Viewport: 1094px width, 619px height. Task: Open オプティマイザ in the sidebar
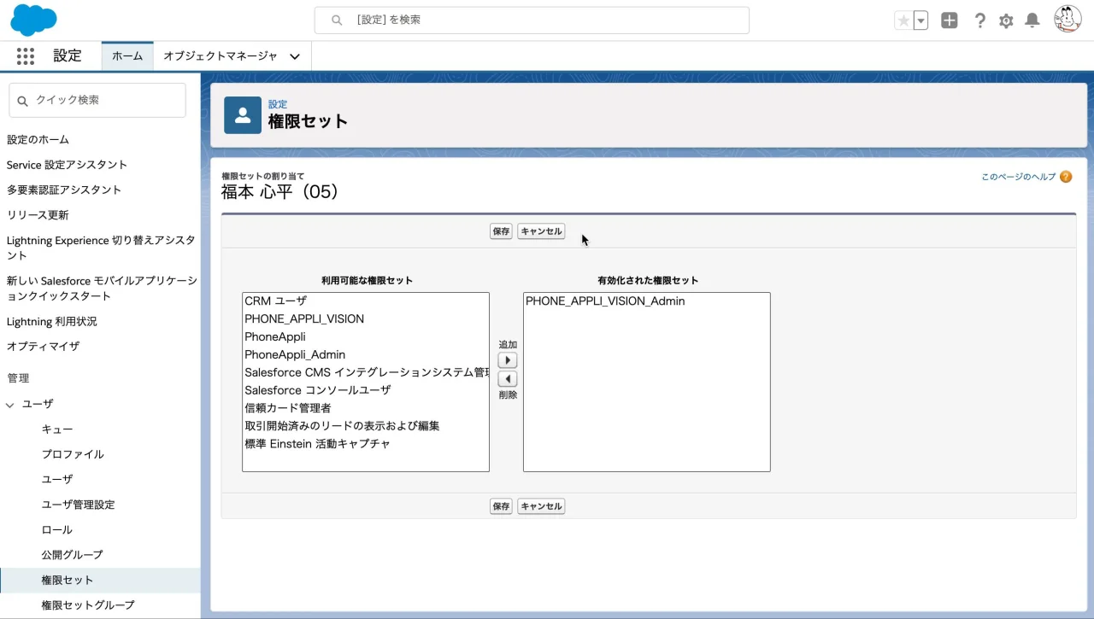point(43,347)
